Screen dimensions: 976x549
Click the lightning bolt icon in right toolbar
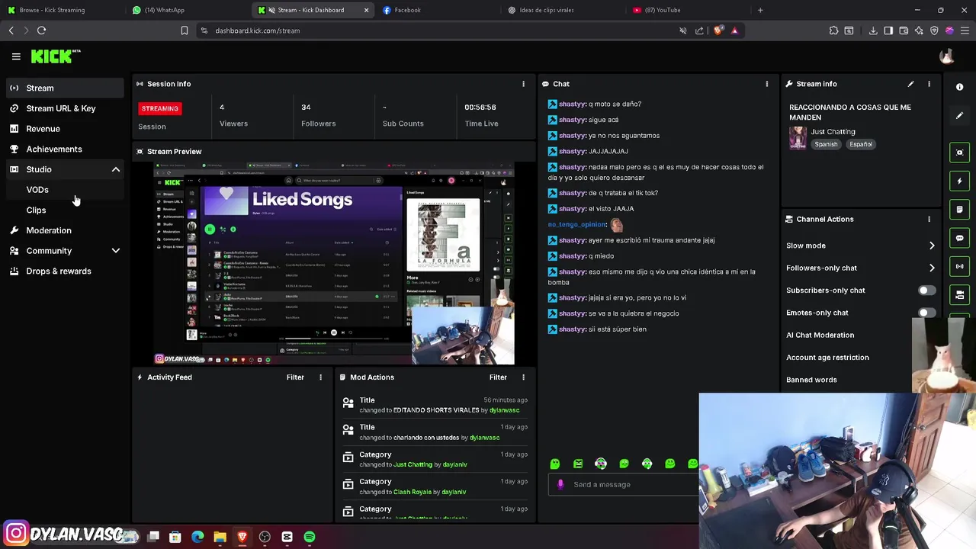click(x=959, y=181)
